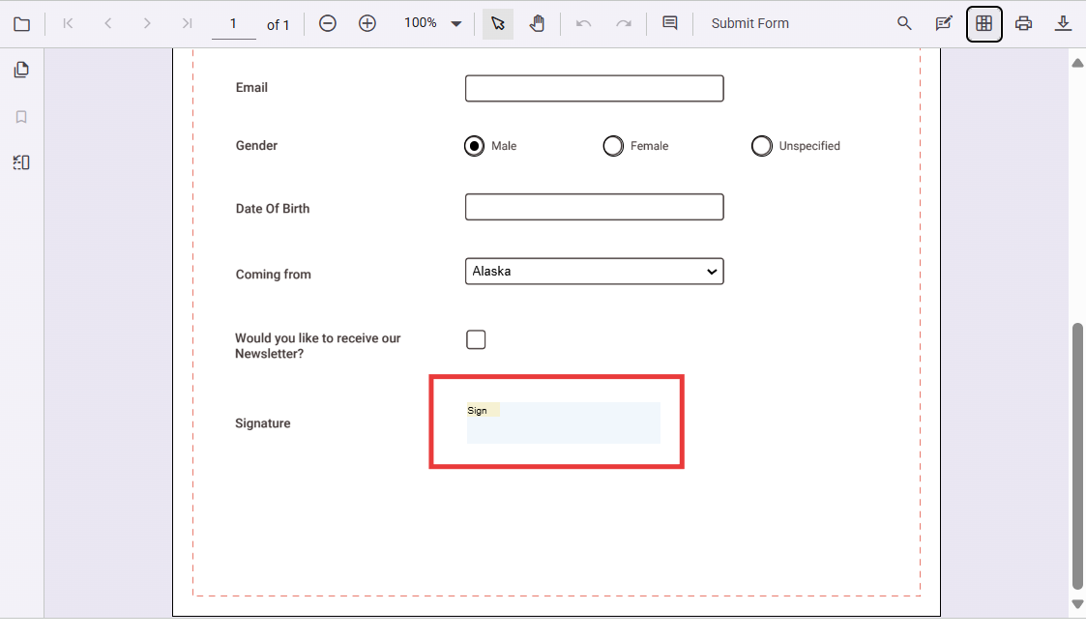Print the document
Screen dimensions: 1086x639
point(1024,22)
